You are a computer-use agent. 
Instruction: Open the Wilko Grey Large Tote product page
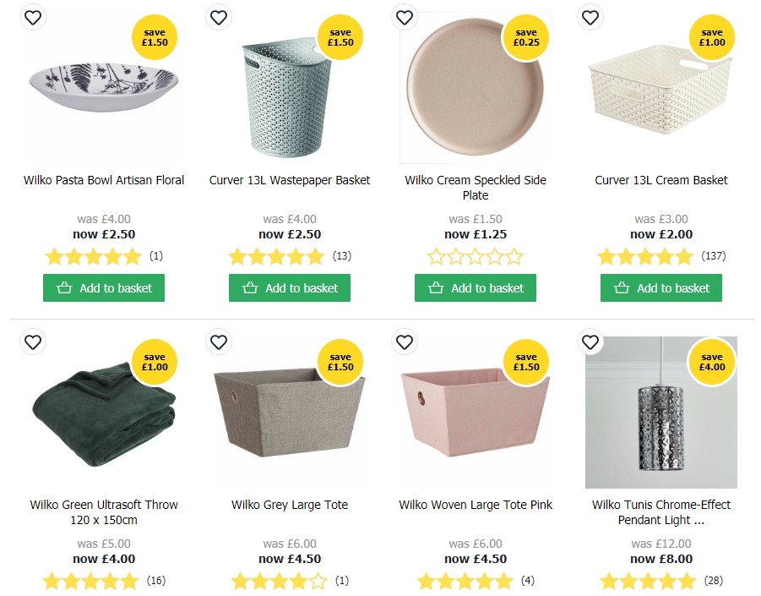(289, 505)
